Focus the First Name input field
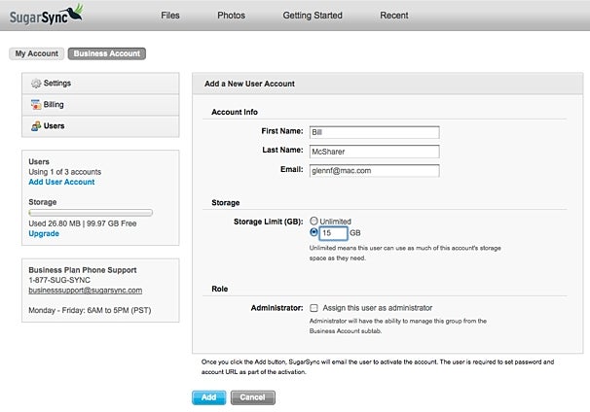This screenshot has height=412, width=590. tap(375, 132)
